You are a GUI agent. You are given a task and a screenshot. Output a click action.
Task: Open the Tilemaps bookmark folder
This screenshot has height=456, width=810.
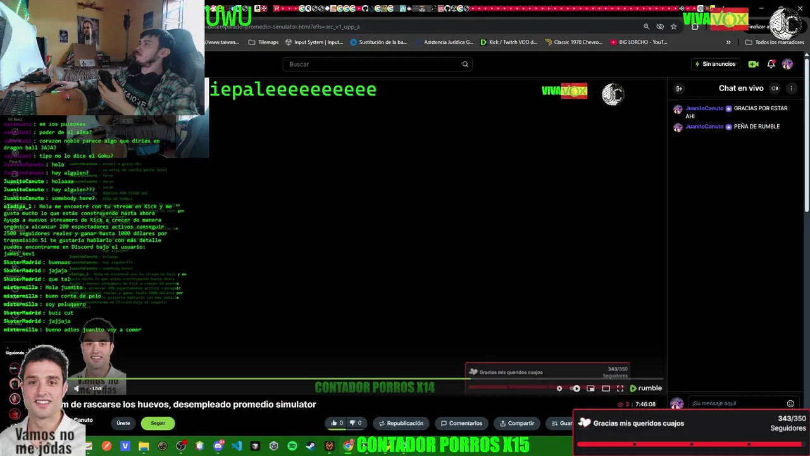tap(263, 42)
